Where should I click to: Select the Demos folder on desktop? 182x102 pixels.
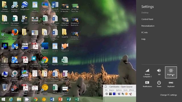(25, 33)
